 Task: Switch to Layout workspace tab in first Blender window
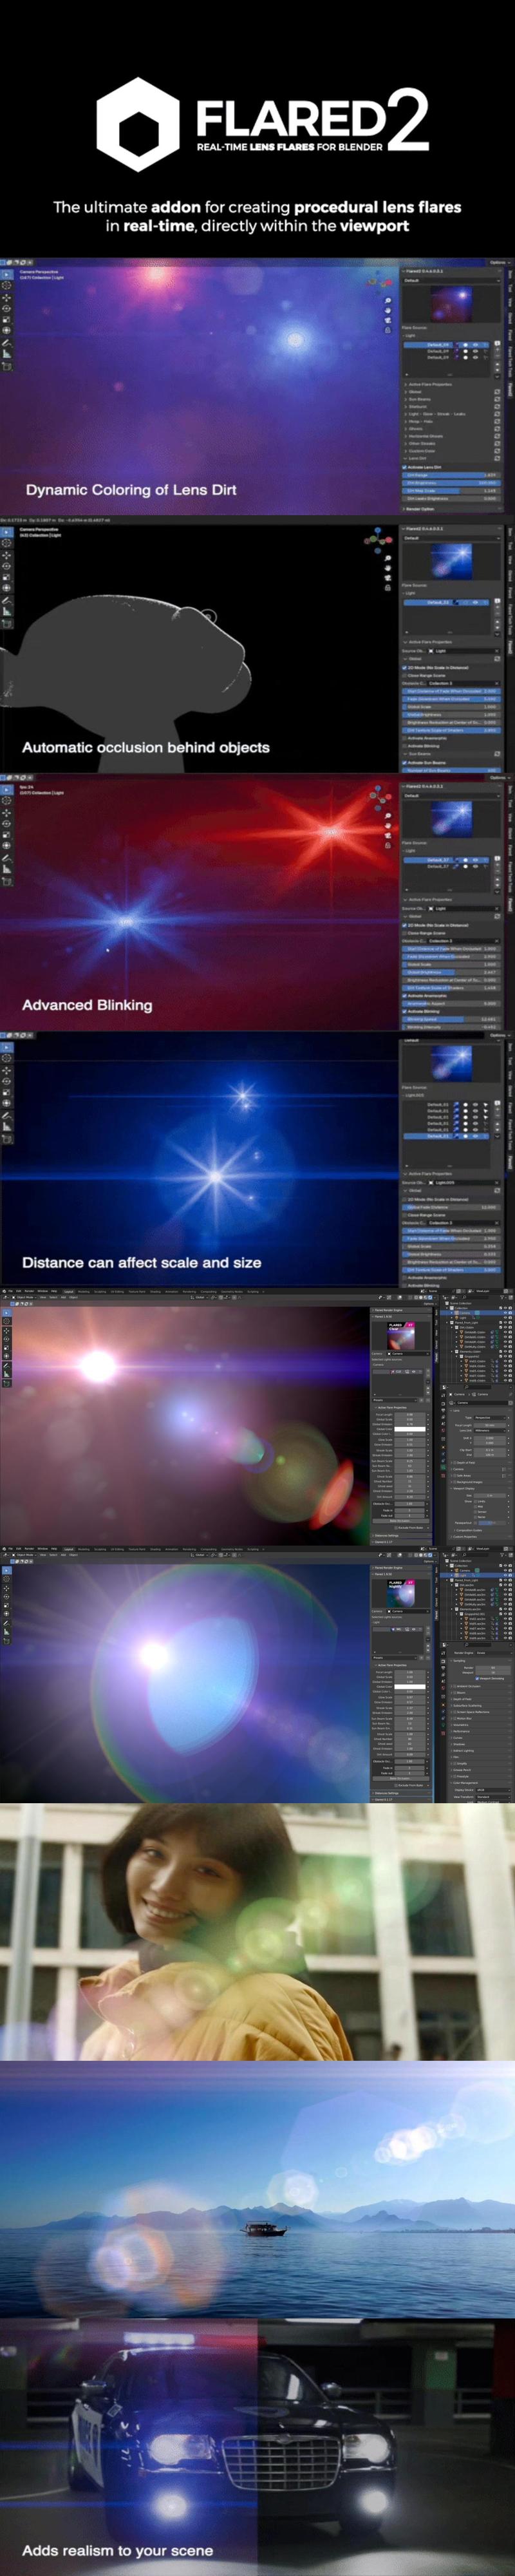(69, 1291)
